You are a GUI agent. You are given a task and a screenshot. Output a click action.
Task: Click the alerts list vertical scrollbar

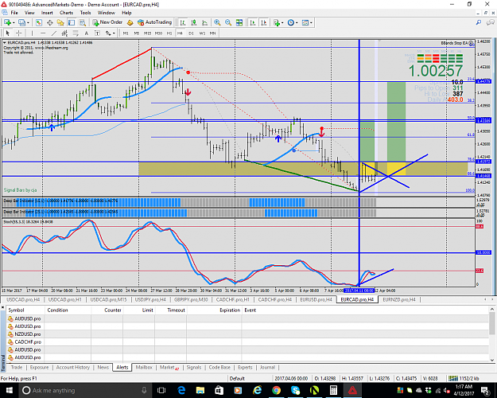492,334
